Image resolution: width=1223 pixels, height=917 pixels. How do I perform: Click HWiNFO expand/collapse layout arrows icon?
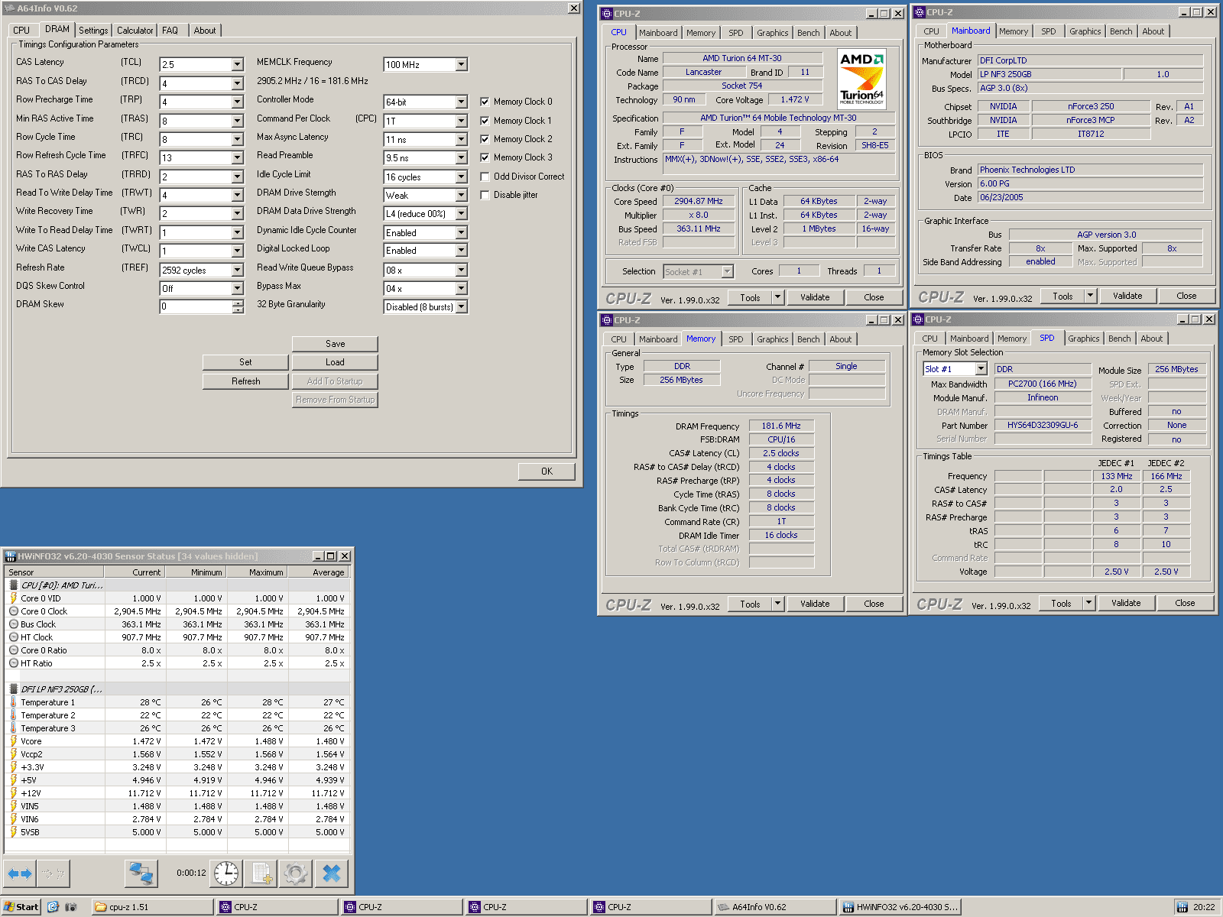[x=20, y=873]
